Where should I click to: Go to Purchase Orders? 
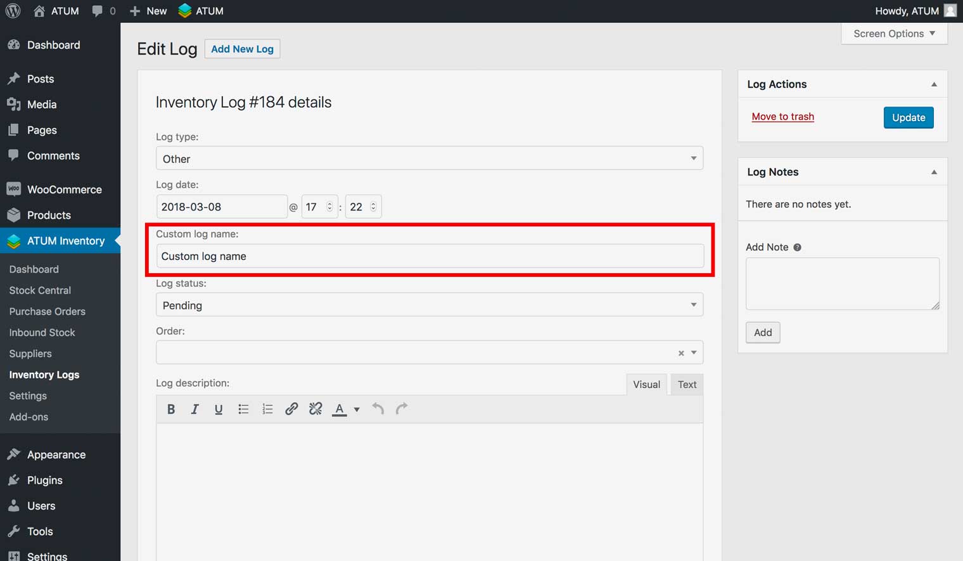point(47,311)
